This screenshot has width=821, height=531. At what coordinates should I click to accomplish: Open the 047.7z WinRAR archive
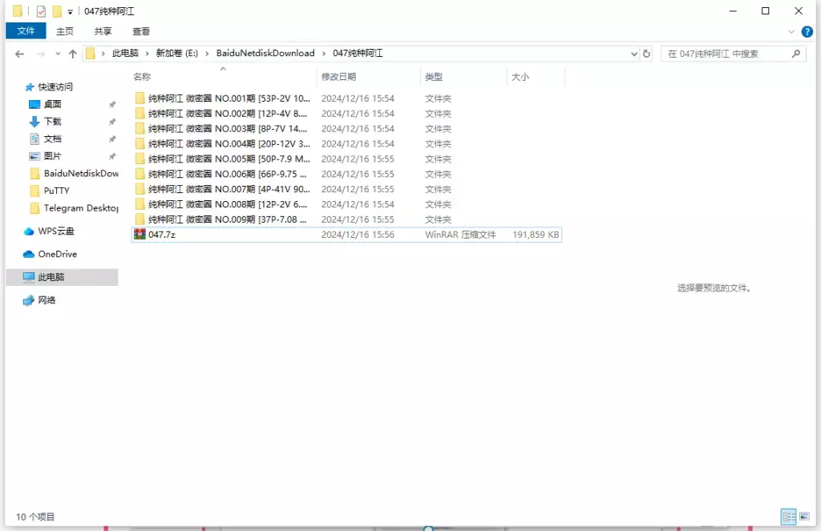[x=160, y=234]
